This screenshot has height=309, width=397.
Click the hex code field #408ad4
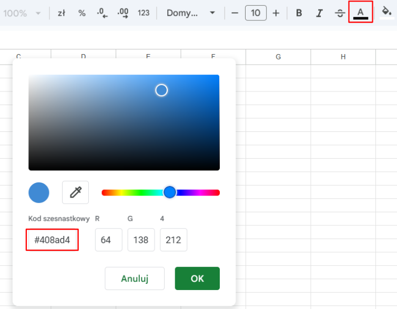pyautogui.click(x=52, y=240)
